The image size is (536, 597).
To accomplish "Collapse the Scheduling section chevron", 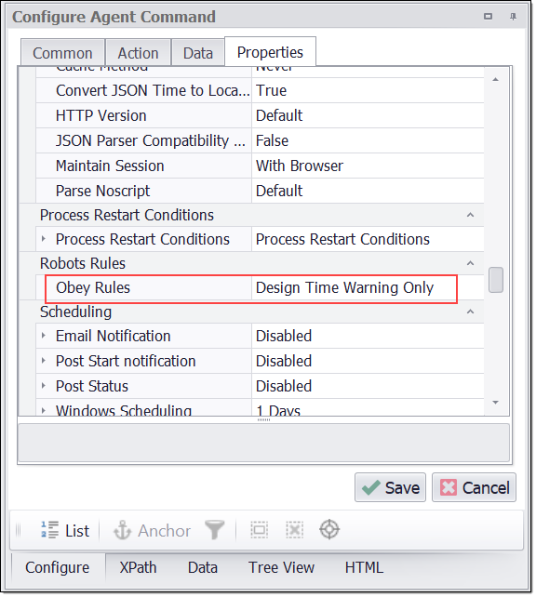I will point(471,312).
